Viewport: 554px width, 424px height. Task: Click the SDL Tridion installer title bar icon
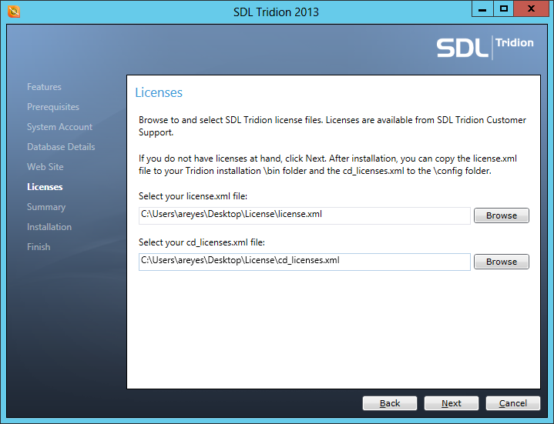12,12
